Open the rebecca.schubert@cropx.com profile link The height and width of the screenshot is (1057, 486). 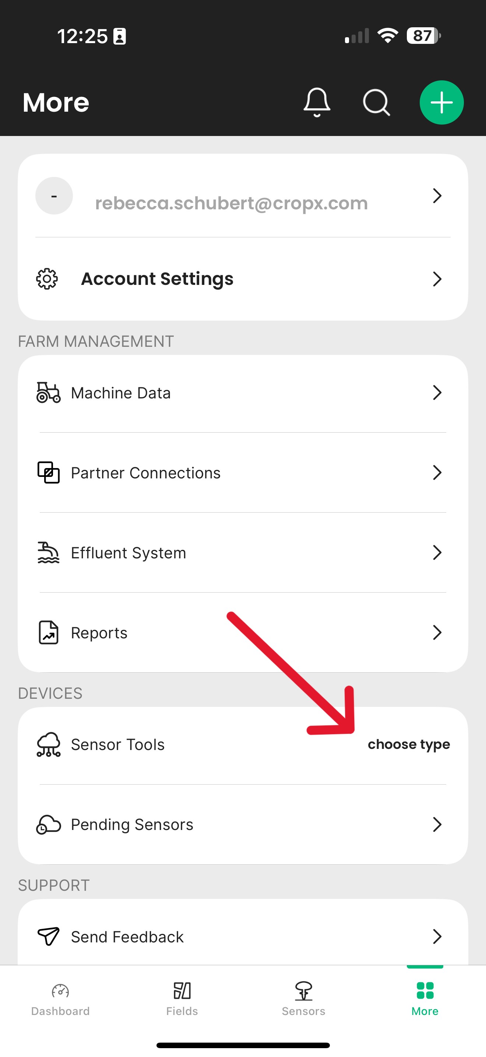point(231,203)
